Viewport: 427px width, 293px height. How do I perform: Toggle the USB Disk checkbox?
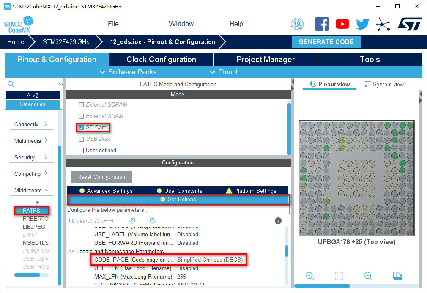pyautogui.click(x=81, y=139)
